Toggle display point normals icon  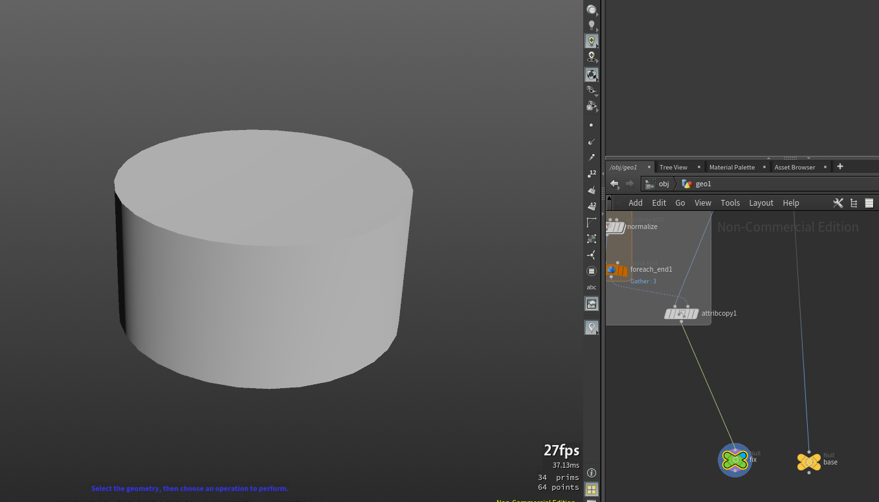[x=591, y=142]
